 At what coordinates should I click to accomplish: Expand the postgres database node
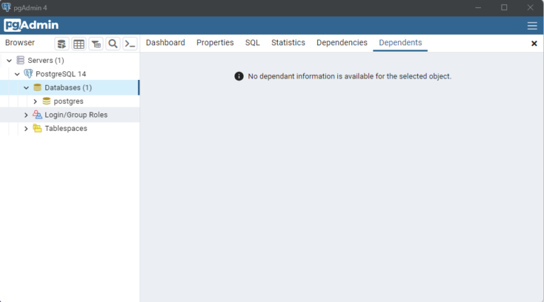click(x=35, y=101)
